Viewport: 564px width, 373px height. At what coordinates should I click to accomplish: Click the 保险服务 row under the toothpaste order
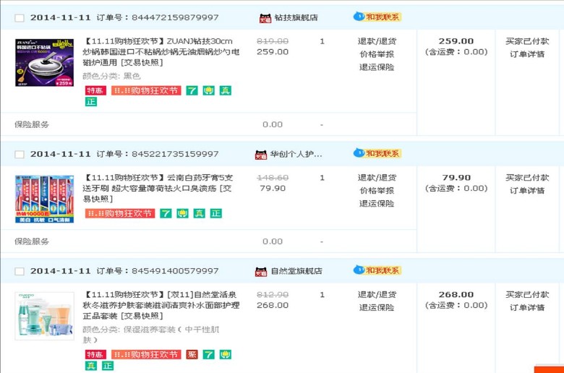pos(209,241)
